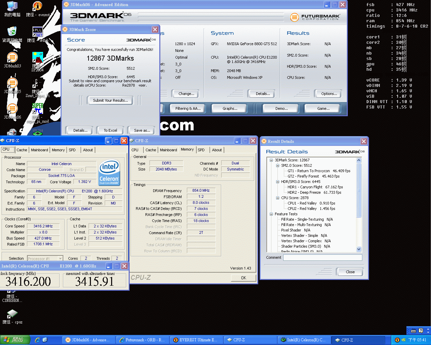Click the Demo... button in 3DMark06
Image resolution: width=431 pixels, height=345 pixels.
click(x=281, y=108)
